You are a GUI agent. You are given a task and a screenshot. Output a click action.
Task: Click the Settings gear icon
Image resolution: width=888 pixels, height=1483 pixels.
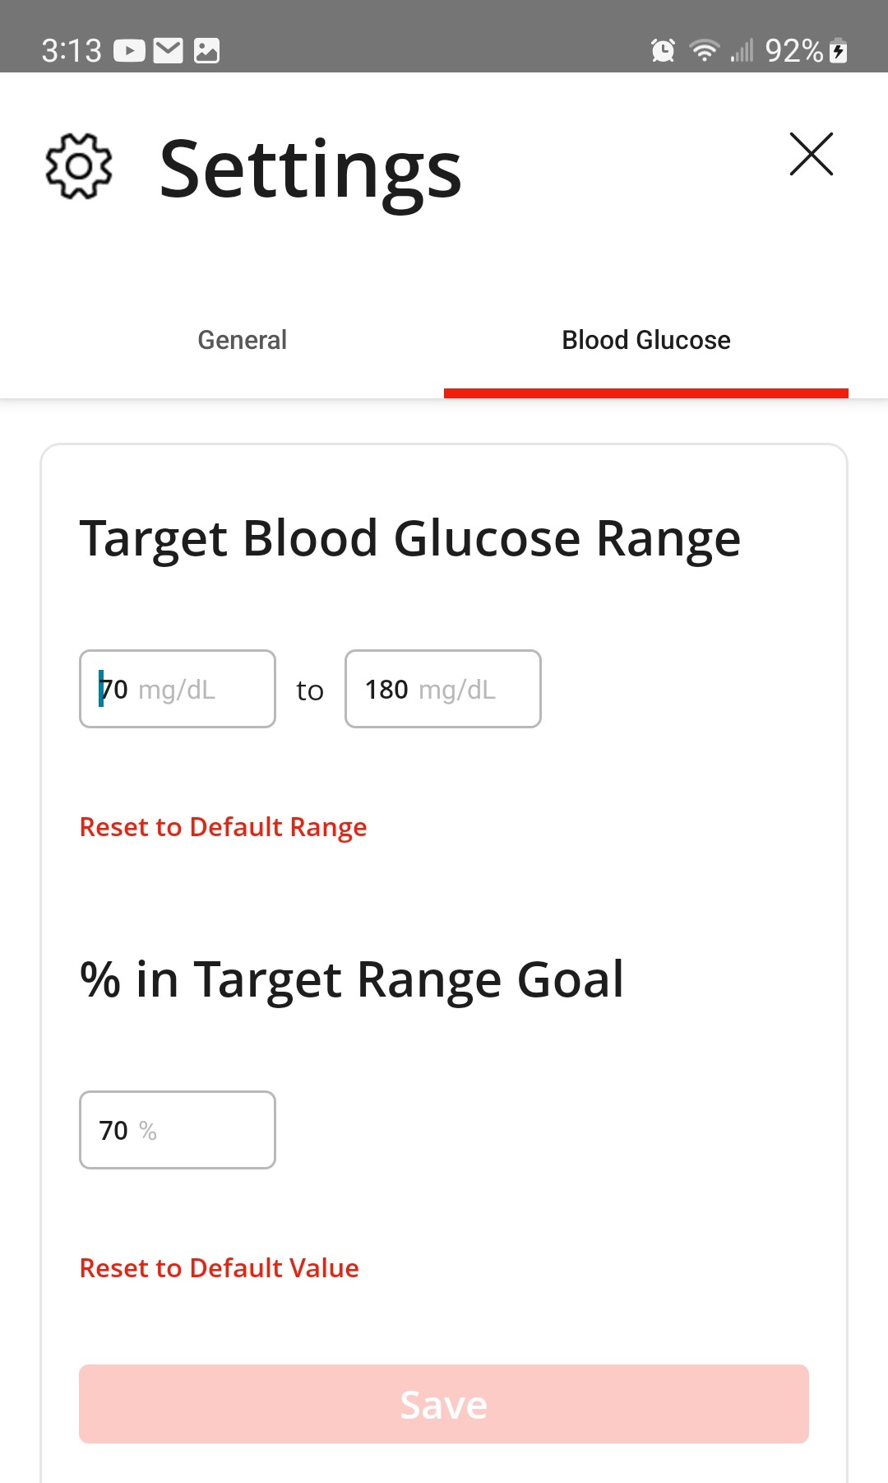[78, 165]
